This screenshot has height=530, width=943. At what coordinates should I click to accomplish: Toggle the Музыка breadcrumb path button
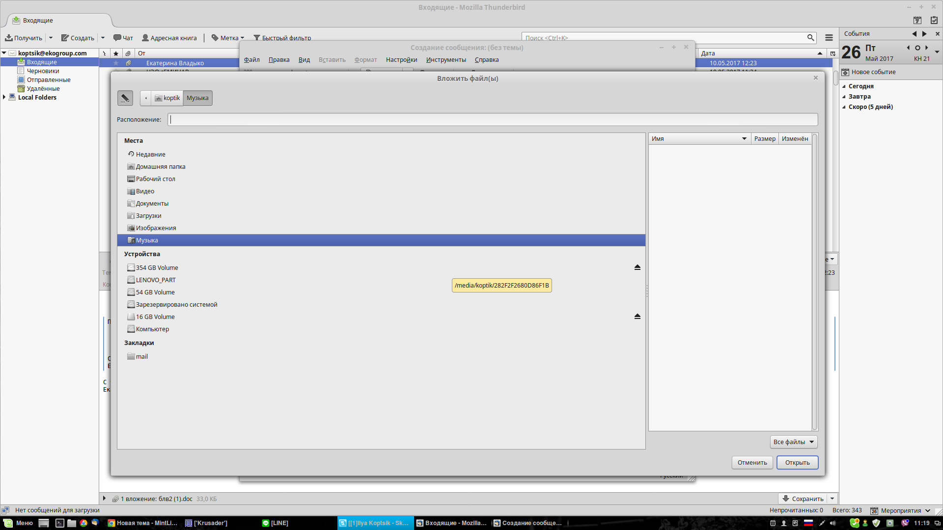(197, 98)
